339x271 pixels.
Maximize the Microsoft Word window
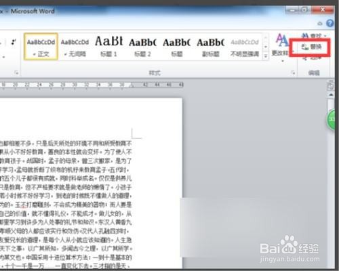click(x=305, y=10)
